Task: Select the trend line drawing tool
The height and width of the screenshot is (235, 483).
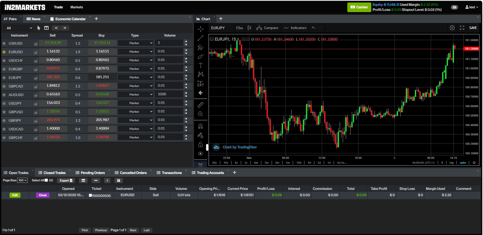Action: (x=201, y=38)
